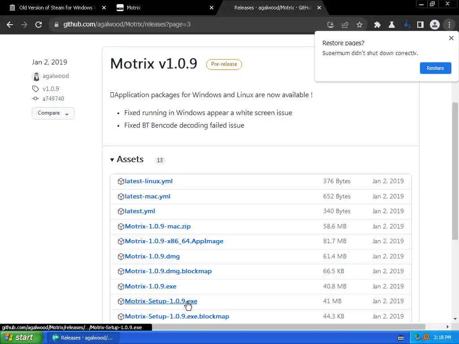
Task: Toggle the browser side panel icon
Action: [x=420, y=25]
